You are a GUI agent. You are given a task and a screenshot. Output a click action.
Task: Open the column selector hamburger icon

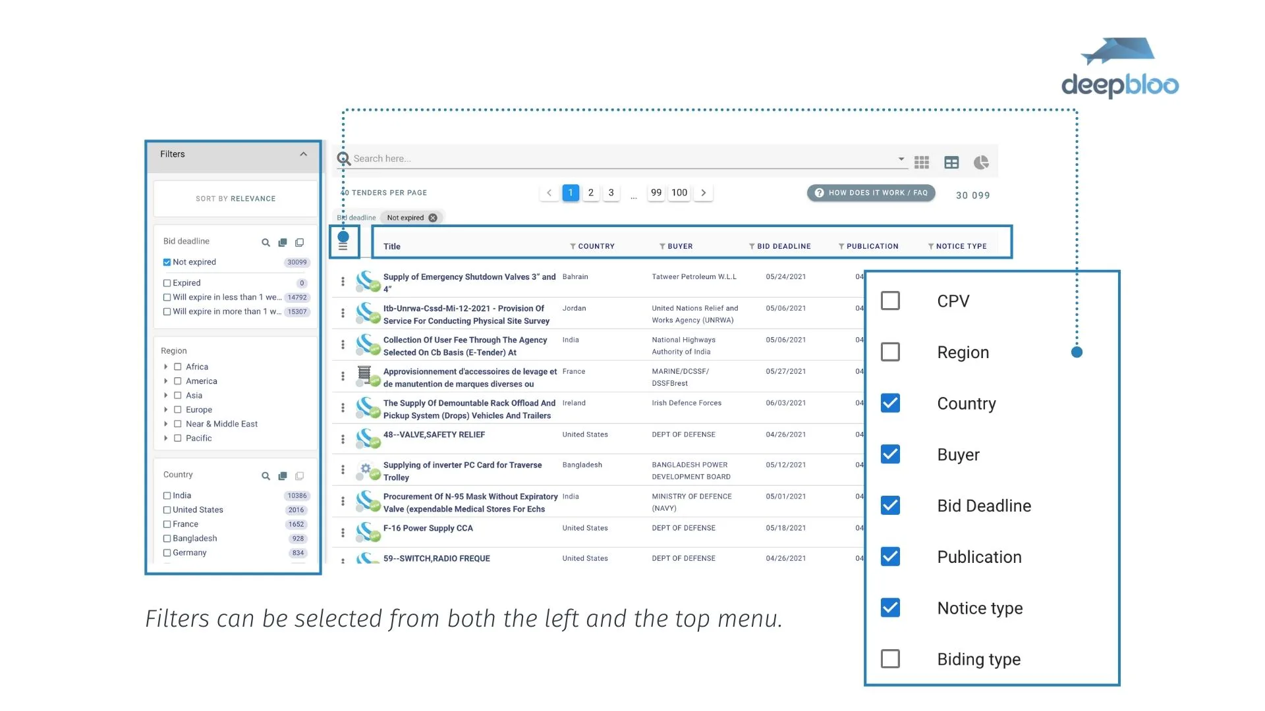pos(343,246)
